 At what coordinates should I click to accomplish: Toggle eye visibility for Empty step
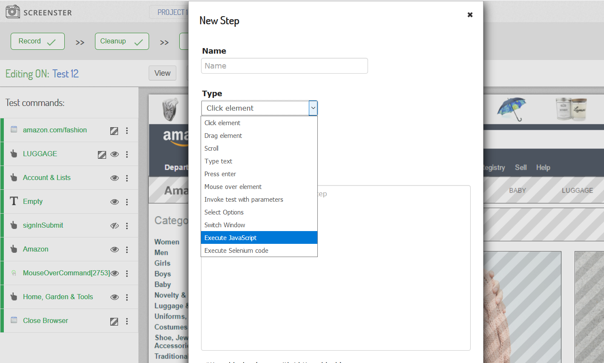point(115,202)
